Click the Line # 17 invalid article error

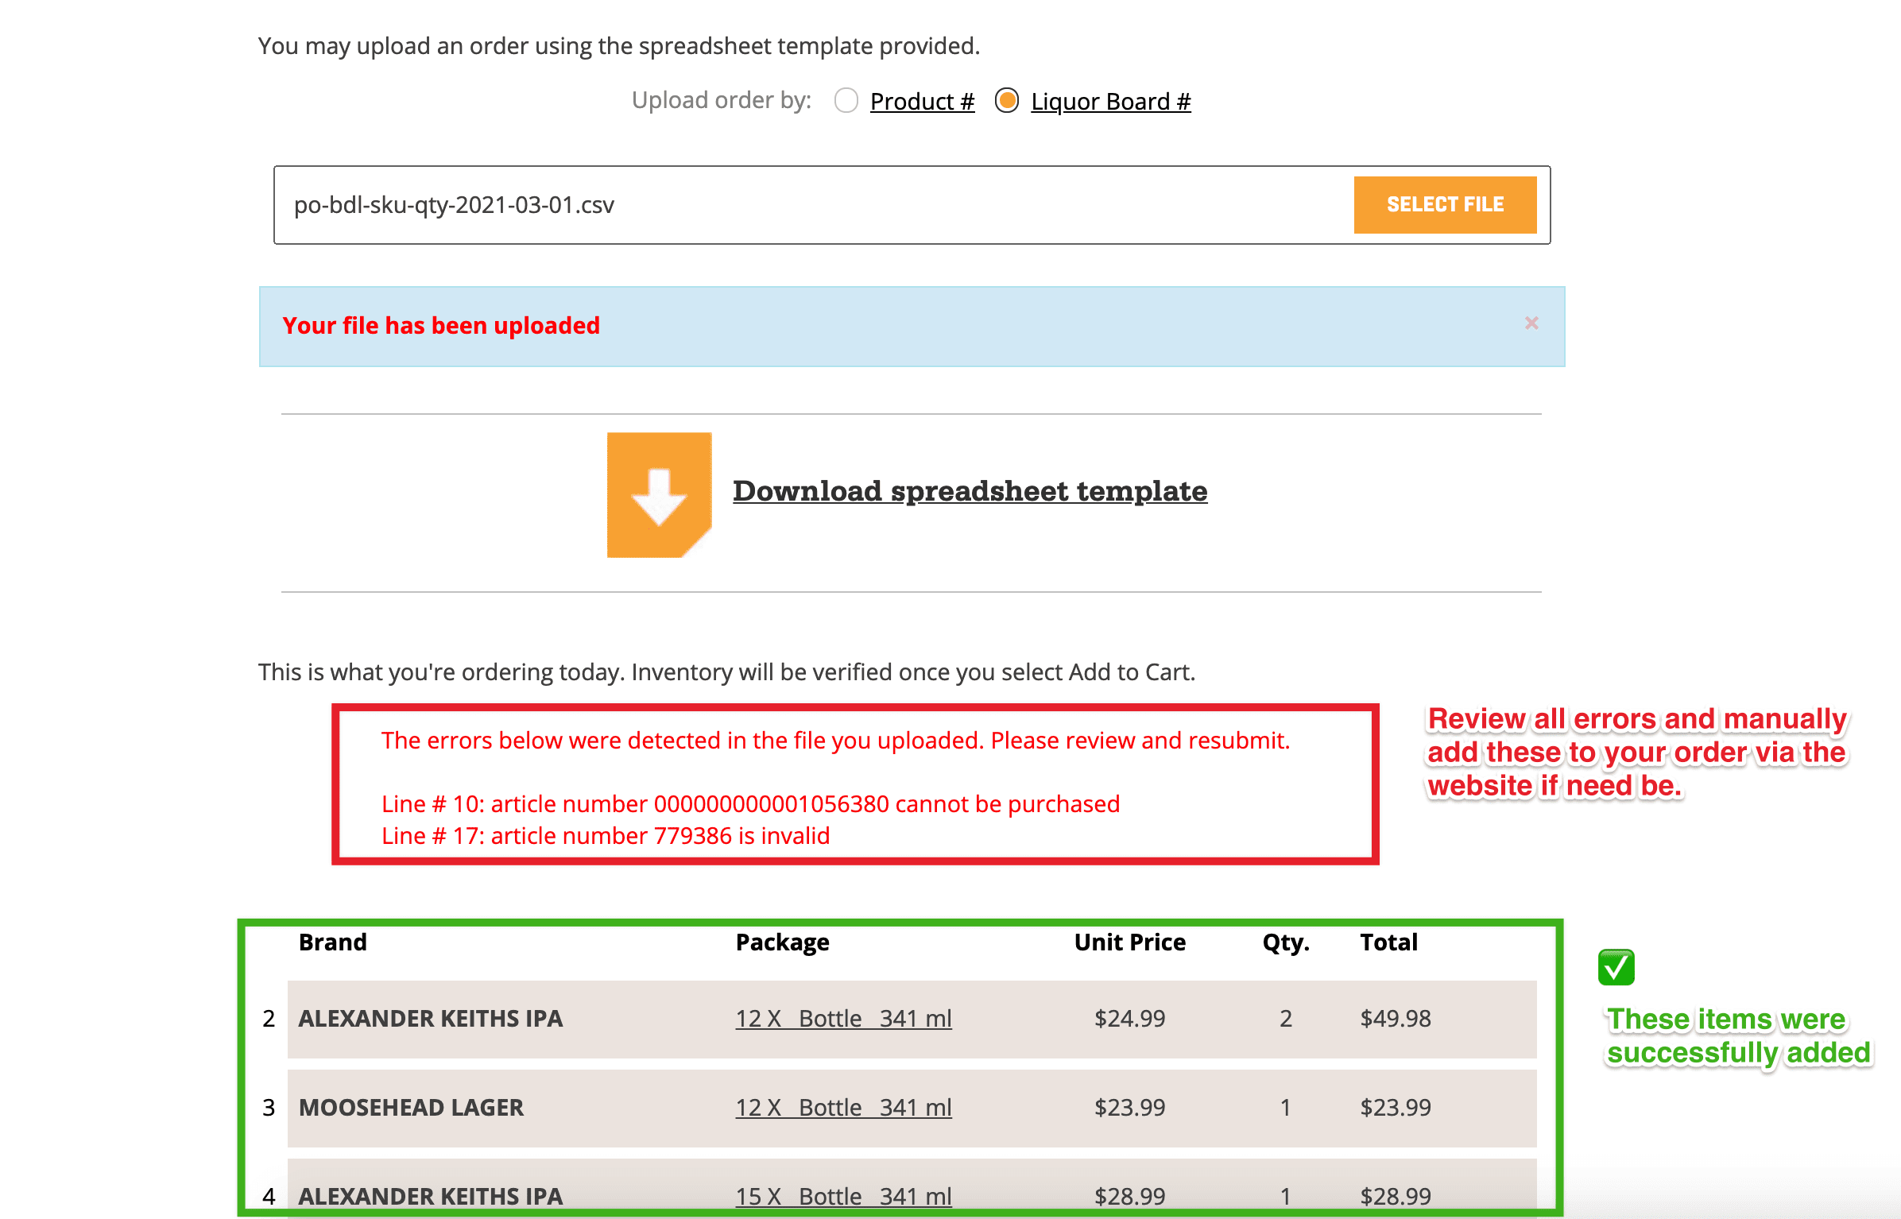606,836
